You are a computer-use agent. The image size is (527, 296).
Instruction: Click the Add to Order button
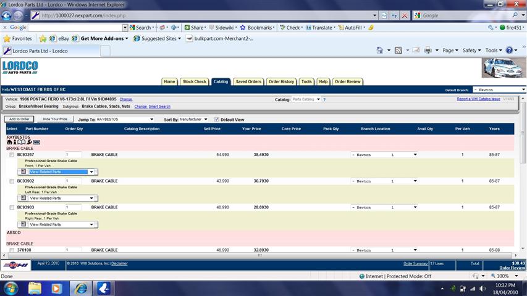tap(19, 119)
